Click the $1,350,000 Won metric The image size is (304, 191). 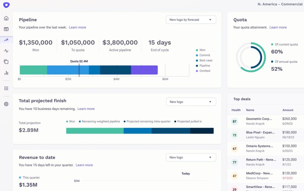coord(36,43)
